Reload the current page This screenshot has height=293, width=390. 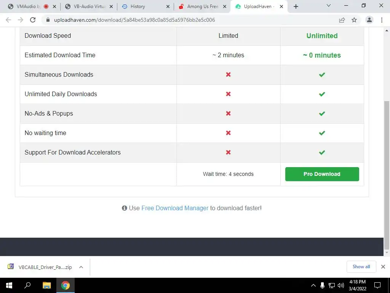(x=33, y=20)
